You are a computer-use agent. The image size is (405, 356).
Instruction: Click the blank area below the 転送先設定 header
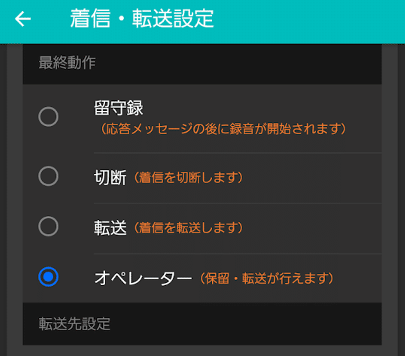coord(202,351)
